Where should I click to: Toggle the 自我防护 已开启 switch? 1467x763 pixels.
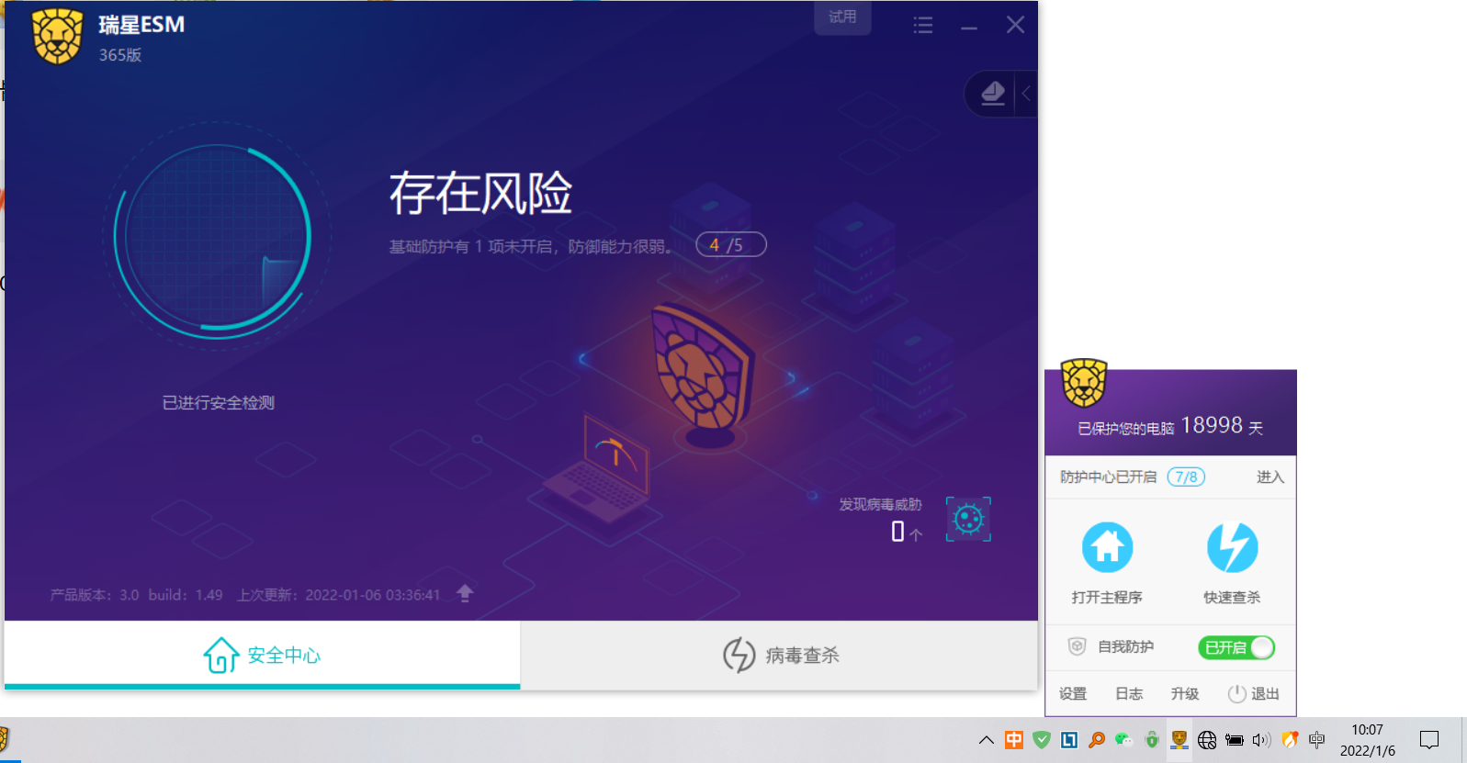click(x=1236, y=647)
